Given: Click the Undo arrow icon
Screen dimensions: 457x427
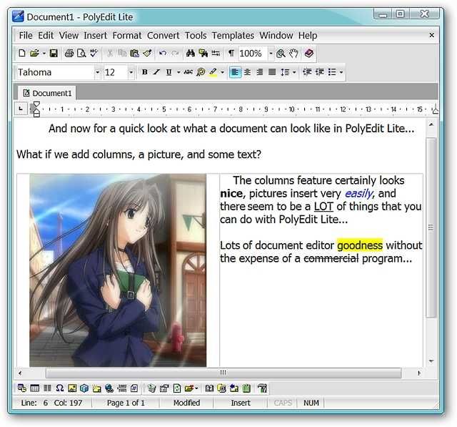Looking at the screenshot, I should point(163,54).
